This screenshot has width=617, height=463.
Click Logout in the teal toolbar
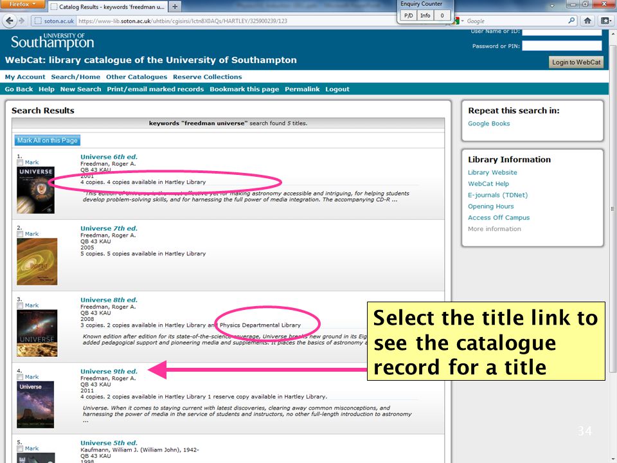pos(337,89)
